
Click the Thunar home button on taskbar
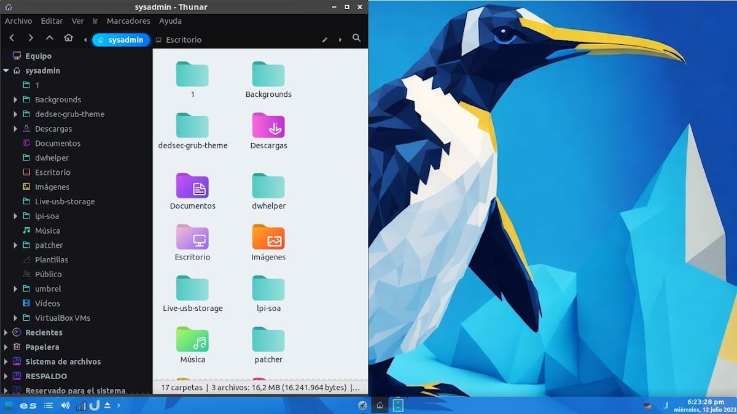[380, 405]
